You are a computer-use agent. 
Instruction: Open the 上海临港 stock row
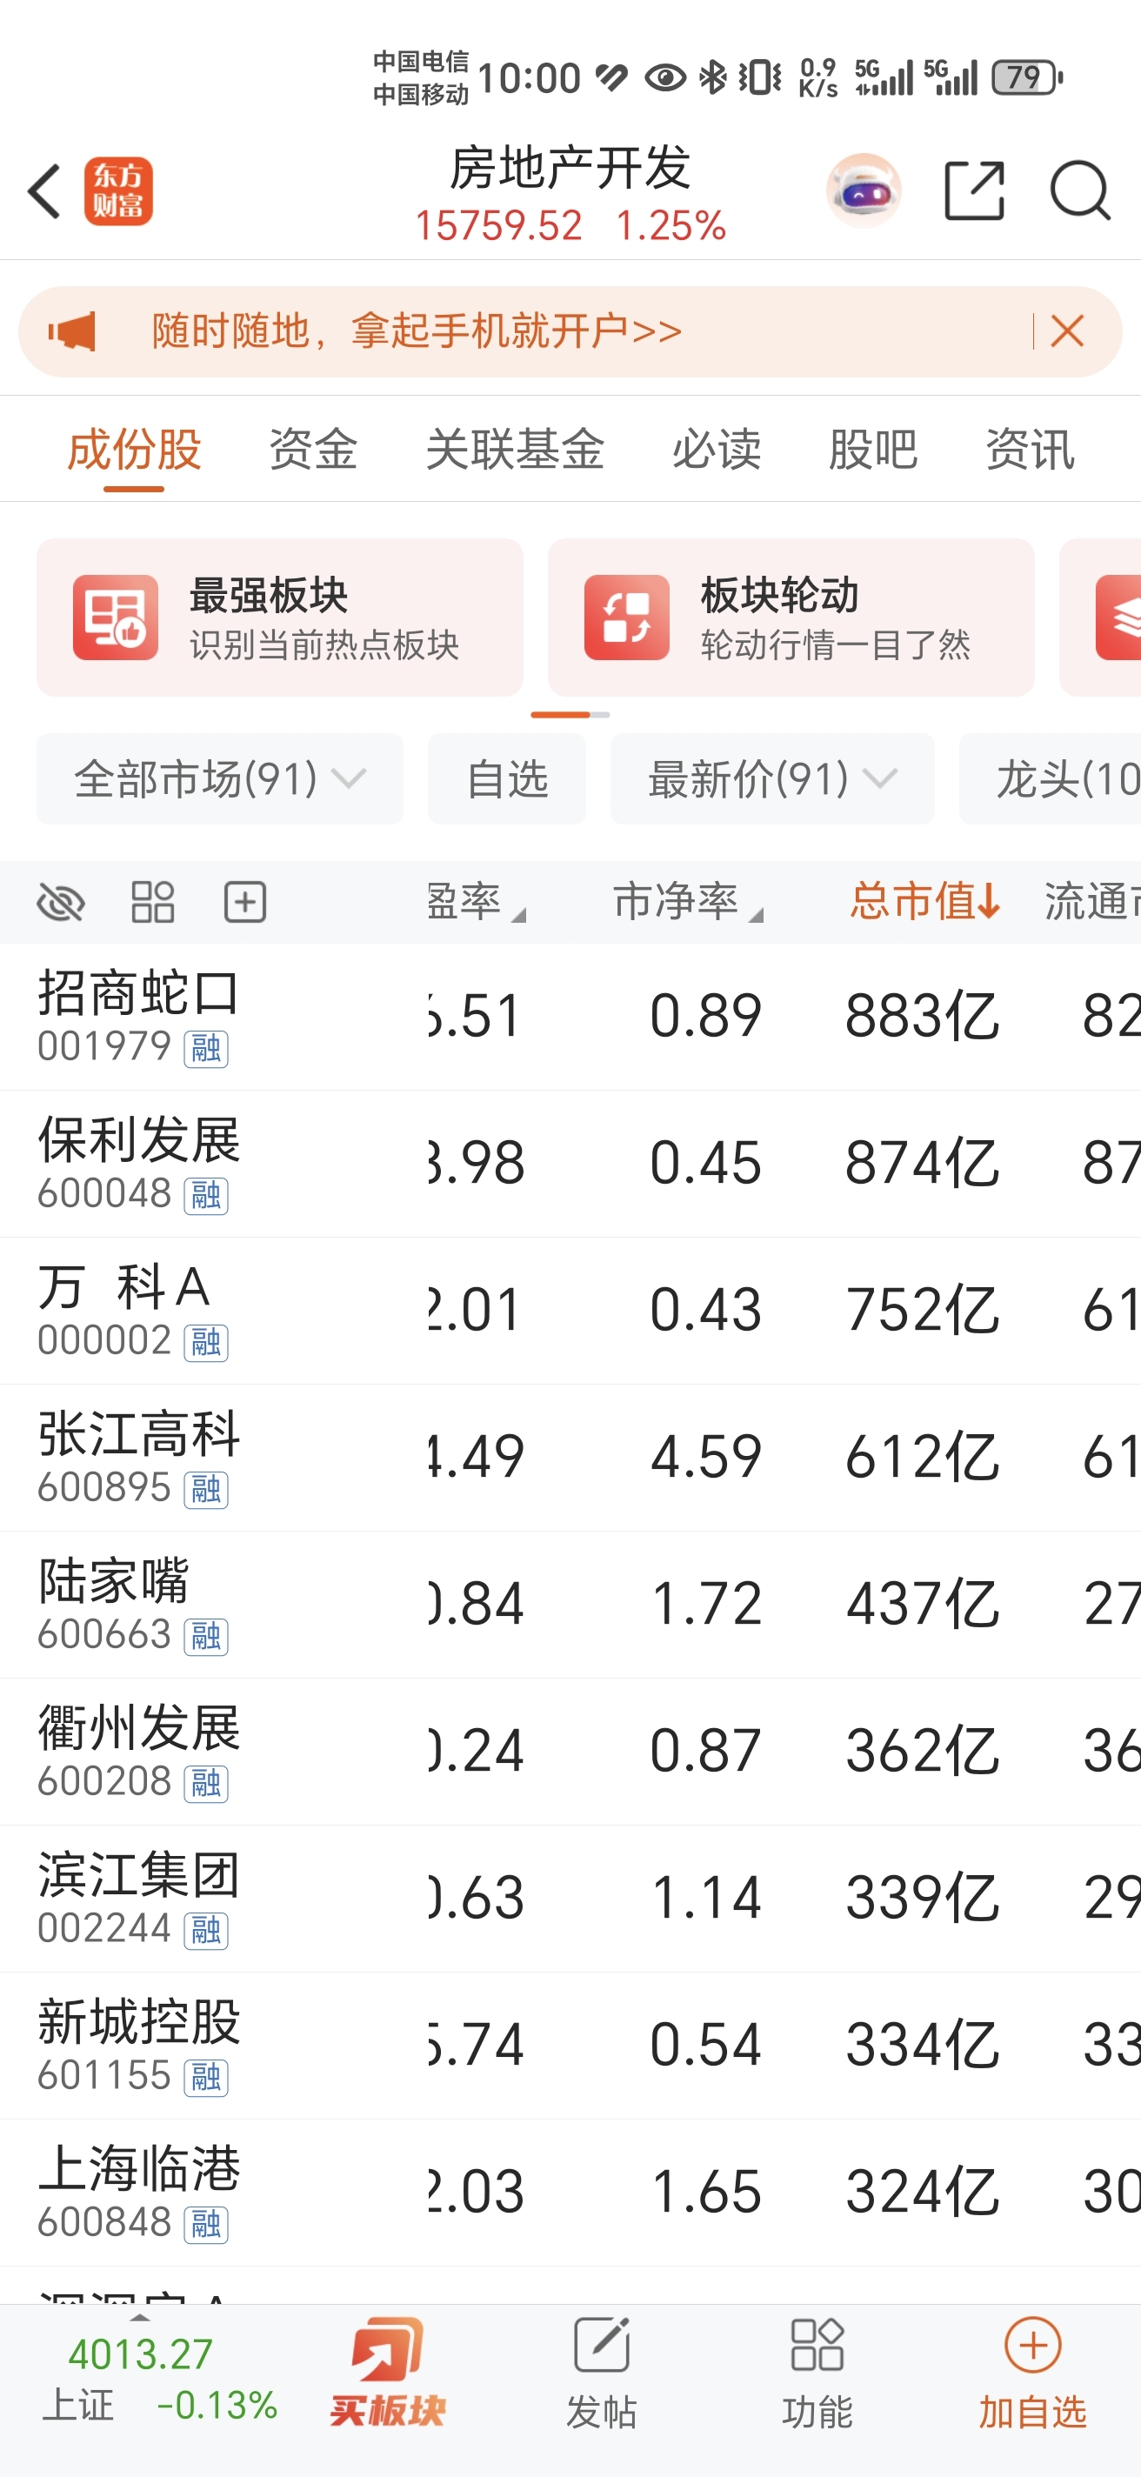(x=570, y=2193)
